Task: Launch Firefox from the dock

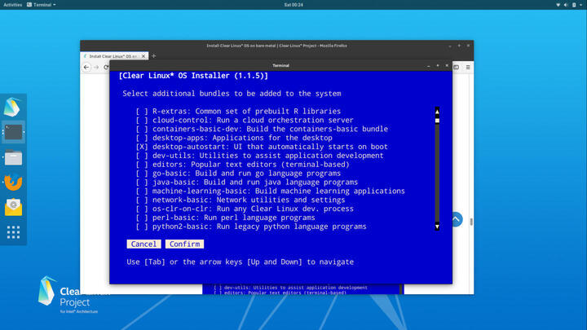Action: tap(14, 183)
